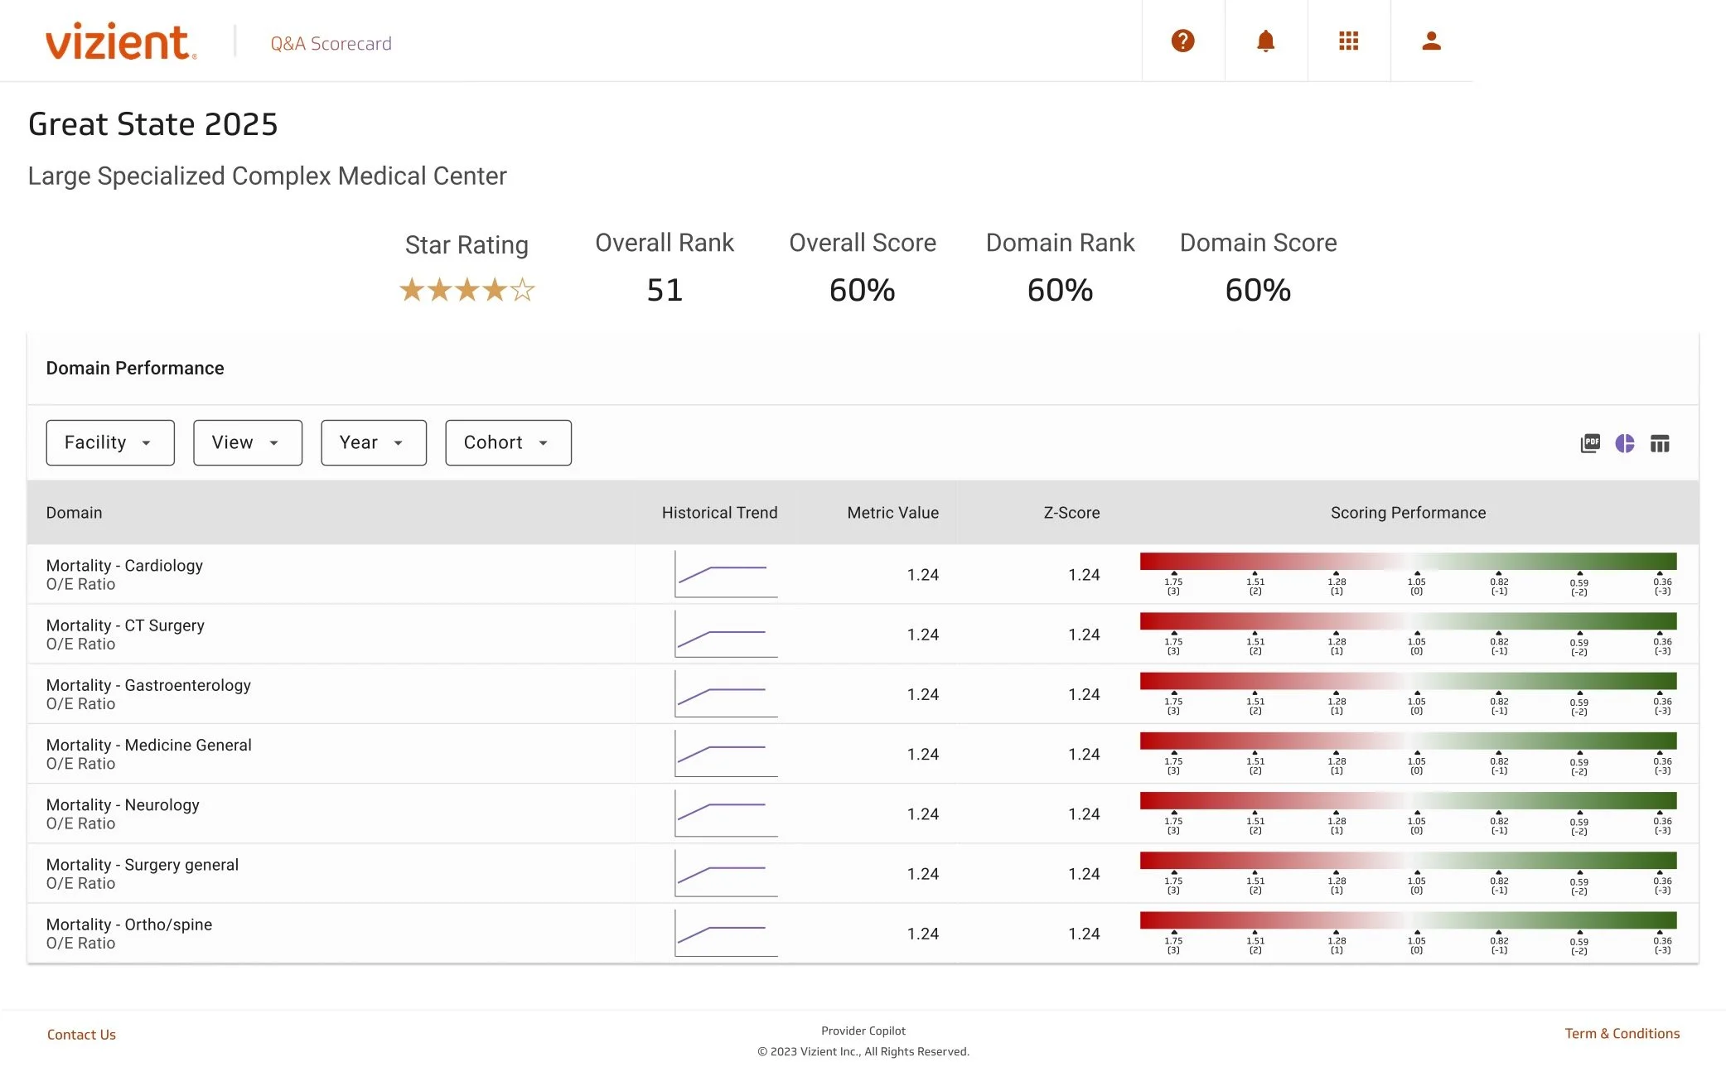Open the Term & Conditions link

[1621, 1033]
